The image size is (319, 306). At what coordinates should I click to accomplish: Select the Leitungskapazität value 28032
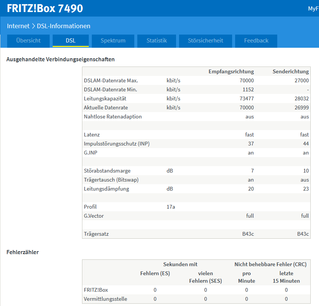tap(302, 98)
